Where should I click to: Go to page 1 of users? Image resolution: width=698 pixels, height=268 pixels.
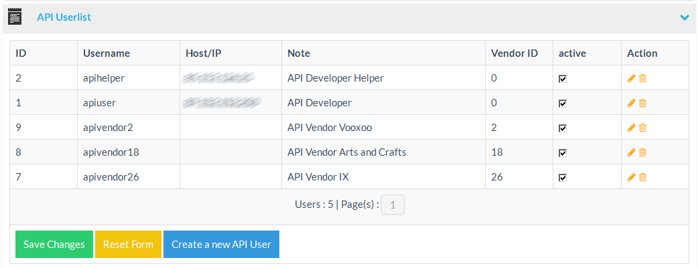393,205
